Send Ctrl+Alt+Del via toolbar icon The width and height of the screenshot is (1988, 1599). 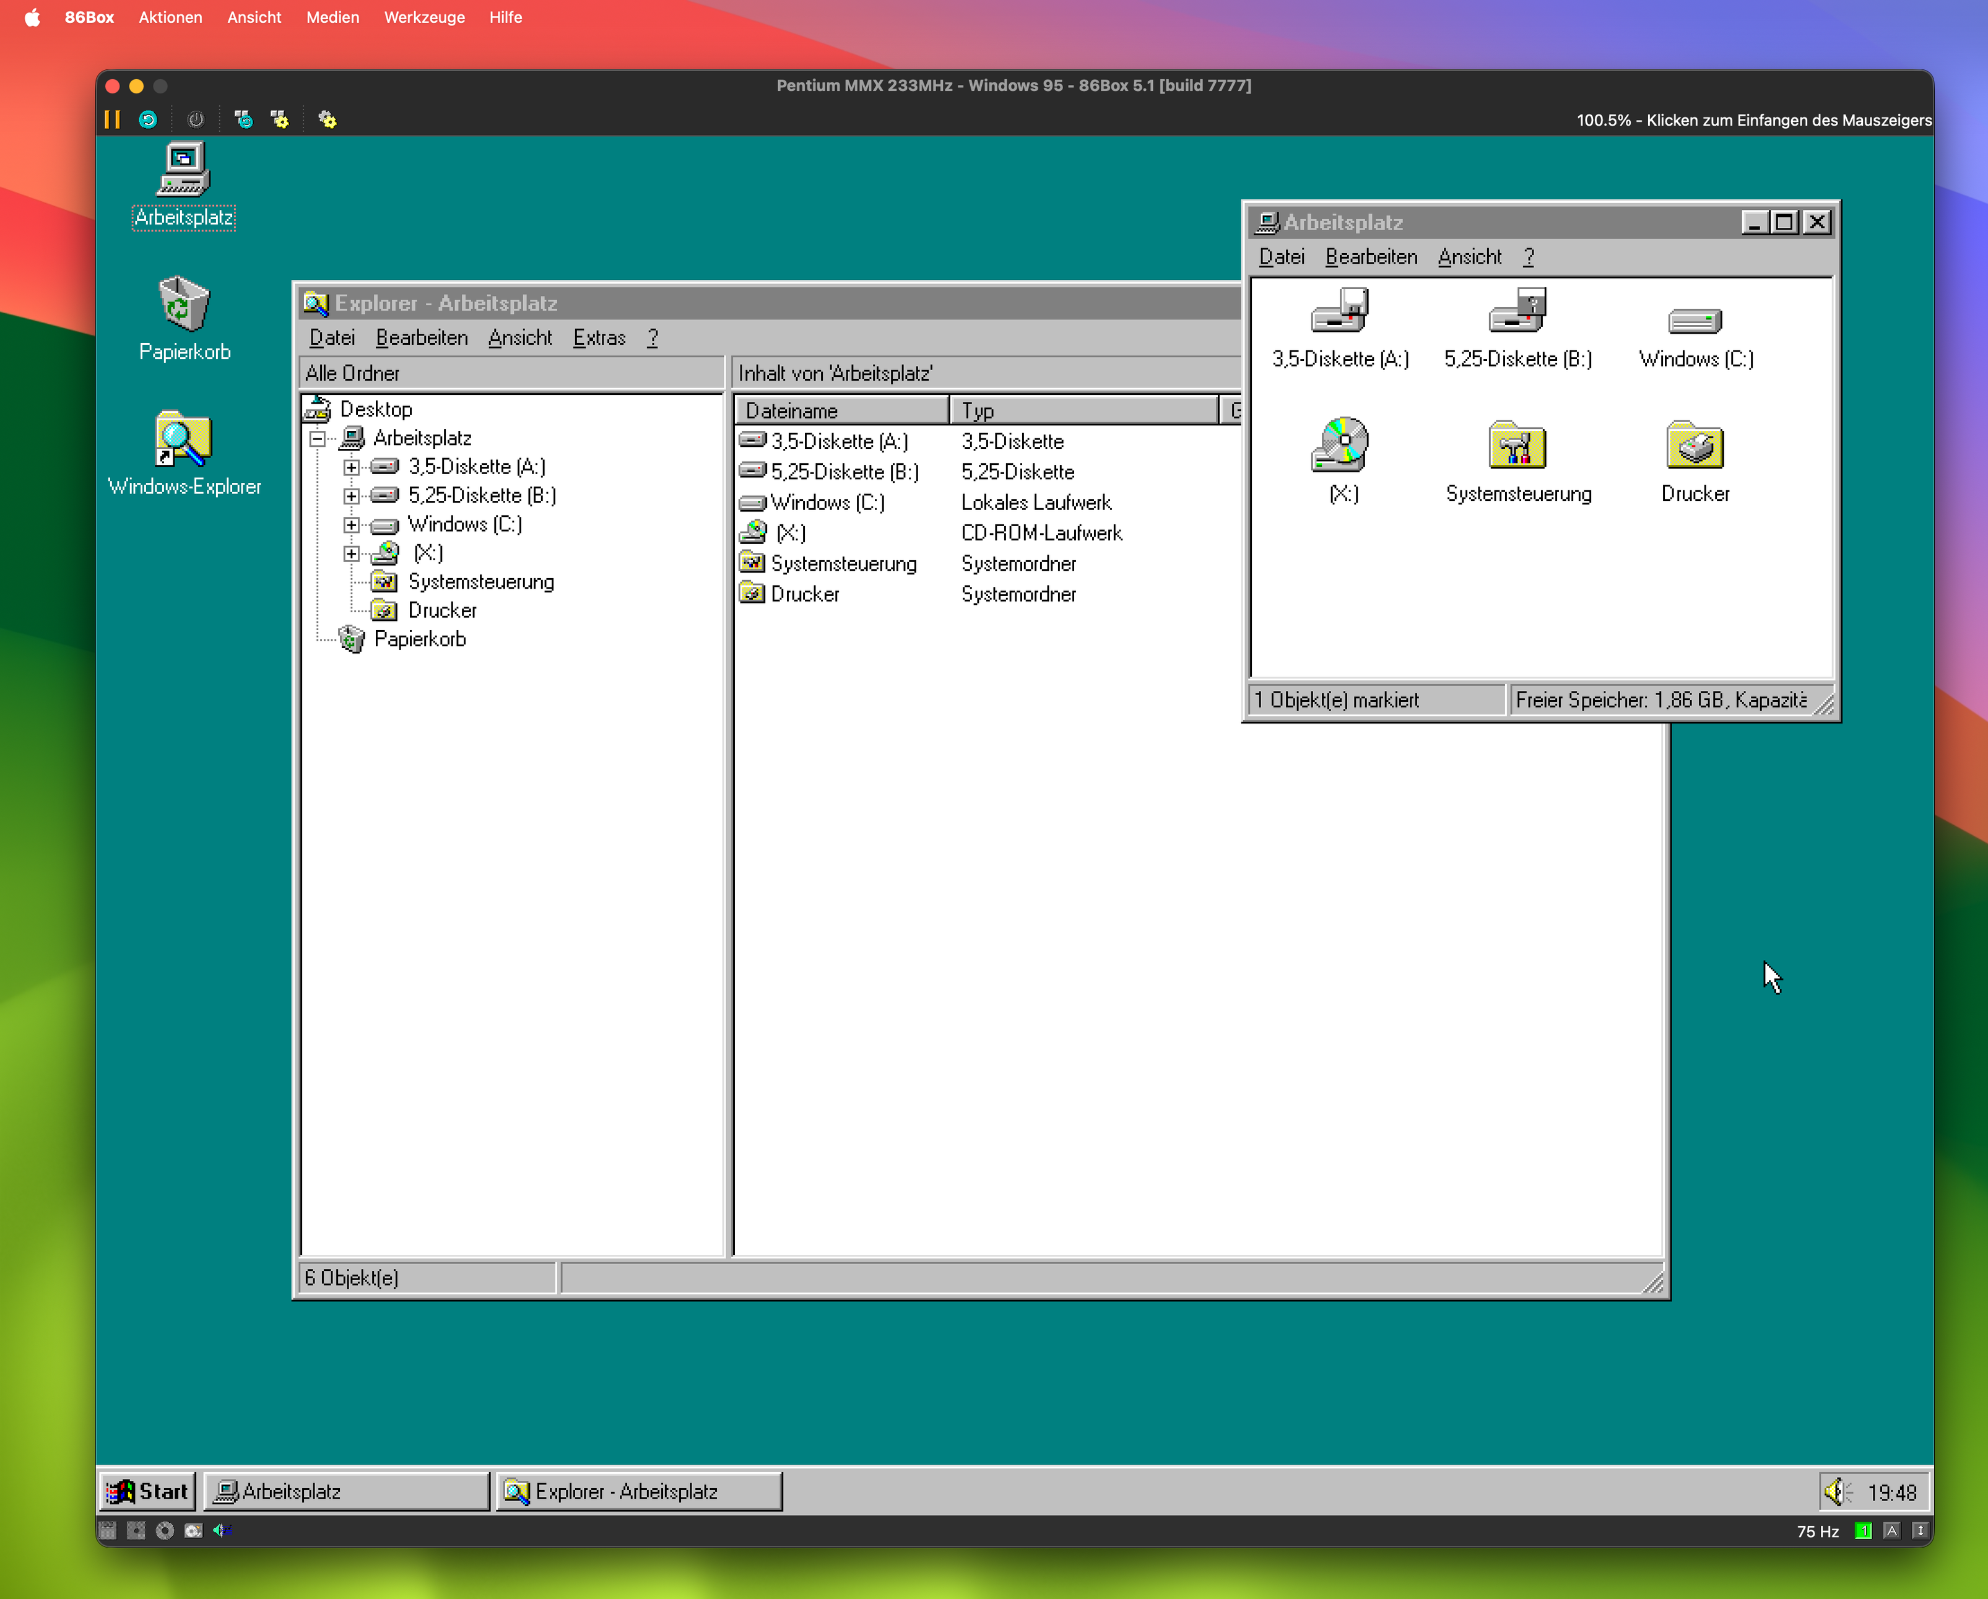[x=243, y=119]
